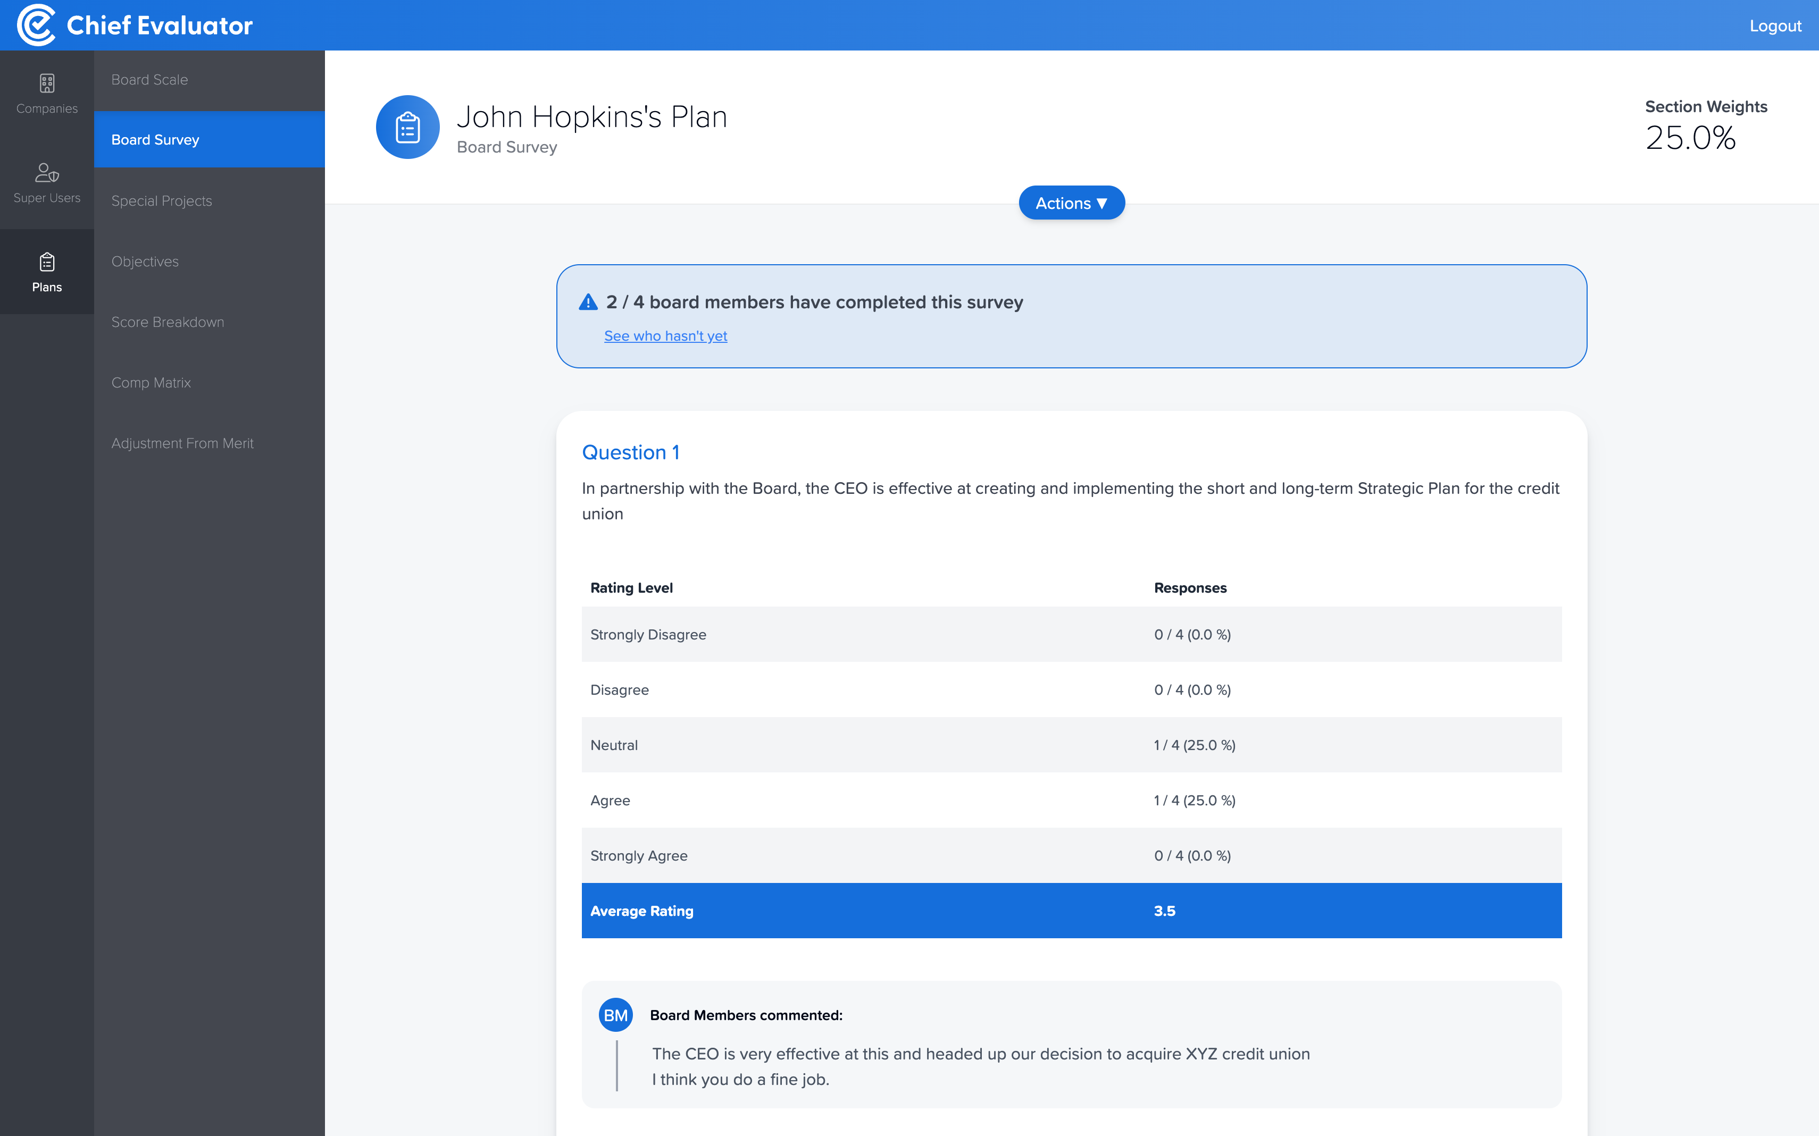Expand the Actions dropdown button
This screenshot has width=1819, height=1136.
pyautogui.click(x=1071, y=203)
